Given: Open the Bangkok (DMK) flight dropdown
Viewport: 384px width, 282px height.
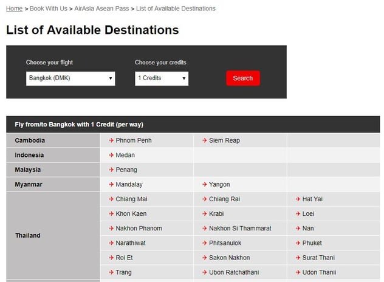Looking at the screenshot, I should click(x=70, y=78).
